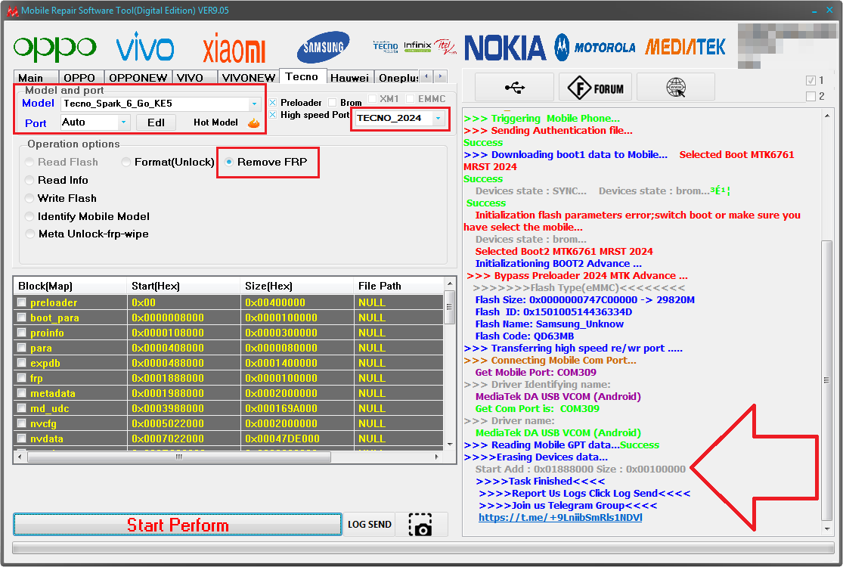Click the expdb size 0x0001400000

(281, 363)
